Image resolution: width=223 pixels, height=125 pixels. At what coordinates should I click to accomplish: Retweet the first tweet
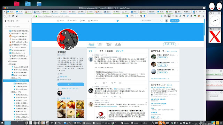[x=104, y=83]
